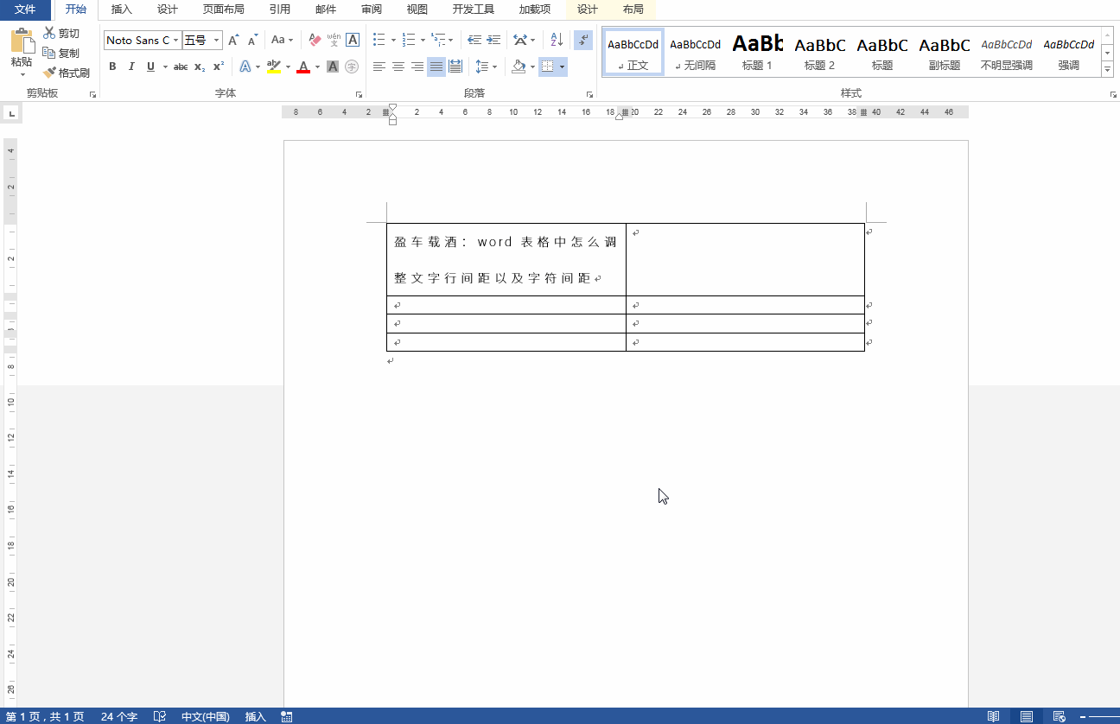
Task: Click the sort A-Z icon
Action: click(x=557, y=40)
